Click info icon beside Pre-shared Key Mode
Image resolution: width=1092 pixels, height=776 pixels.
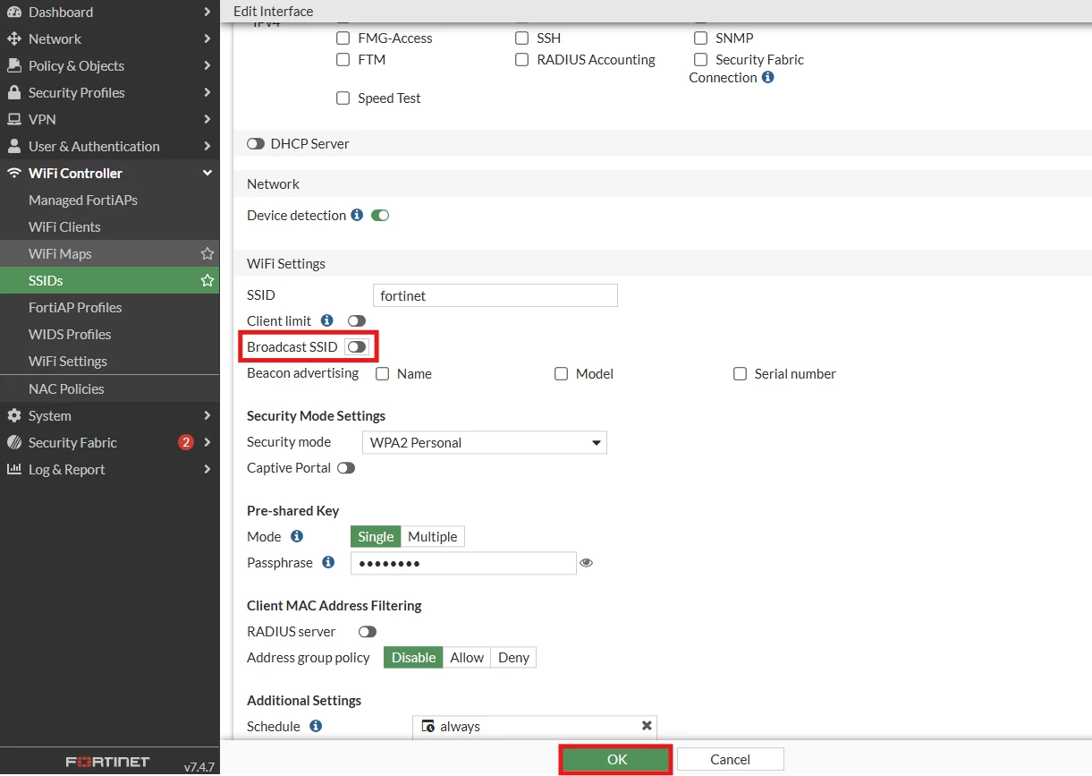(297, 536)
